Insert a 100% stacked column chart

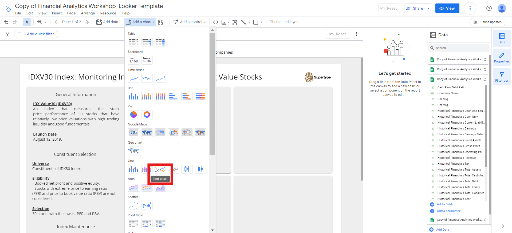point(160,97)
